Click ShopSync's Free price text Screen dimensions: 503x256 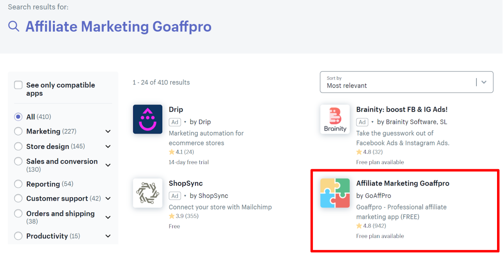click(x=174, y=227)
